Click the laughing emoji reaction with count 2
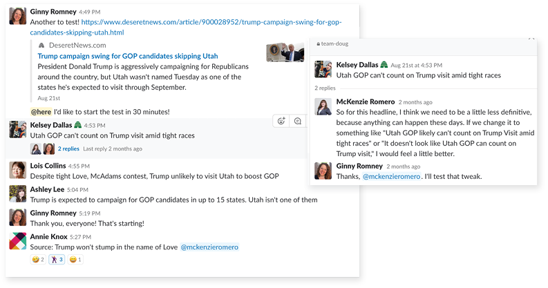Image resolution: width=548 pixels, height=288 pixels. click(38, 260)
